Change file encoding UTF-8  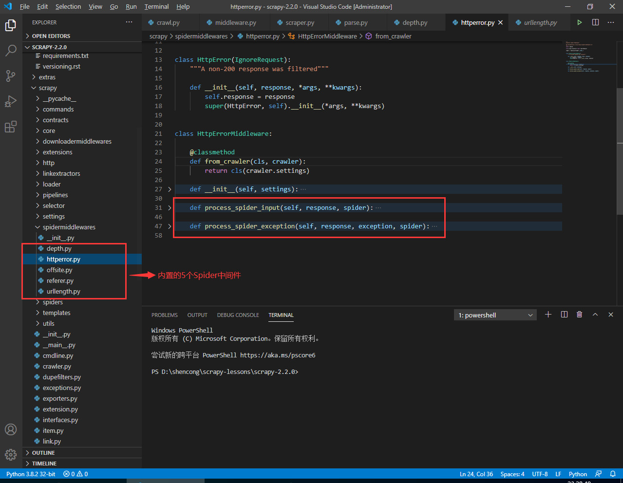(x=540, y=474)
